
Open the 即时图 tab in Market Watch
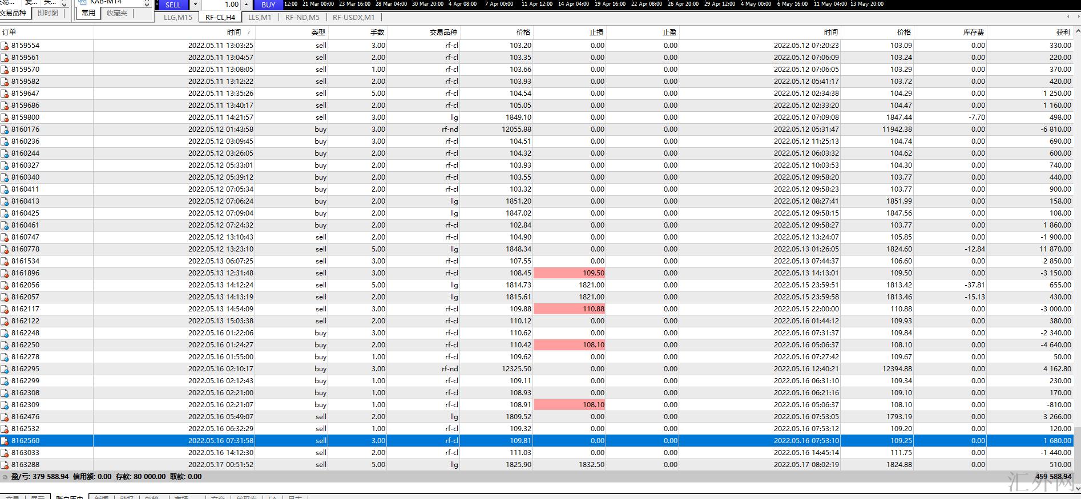(x=48, y=13)
